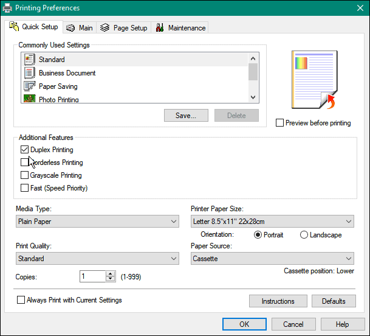Click the Page Setup stacked paper icon
This screenshot has height=336, width=370.
pyautogui.click(x=104, y=27)
